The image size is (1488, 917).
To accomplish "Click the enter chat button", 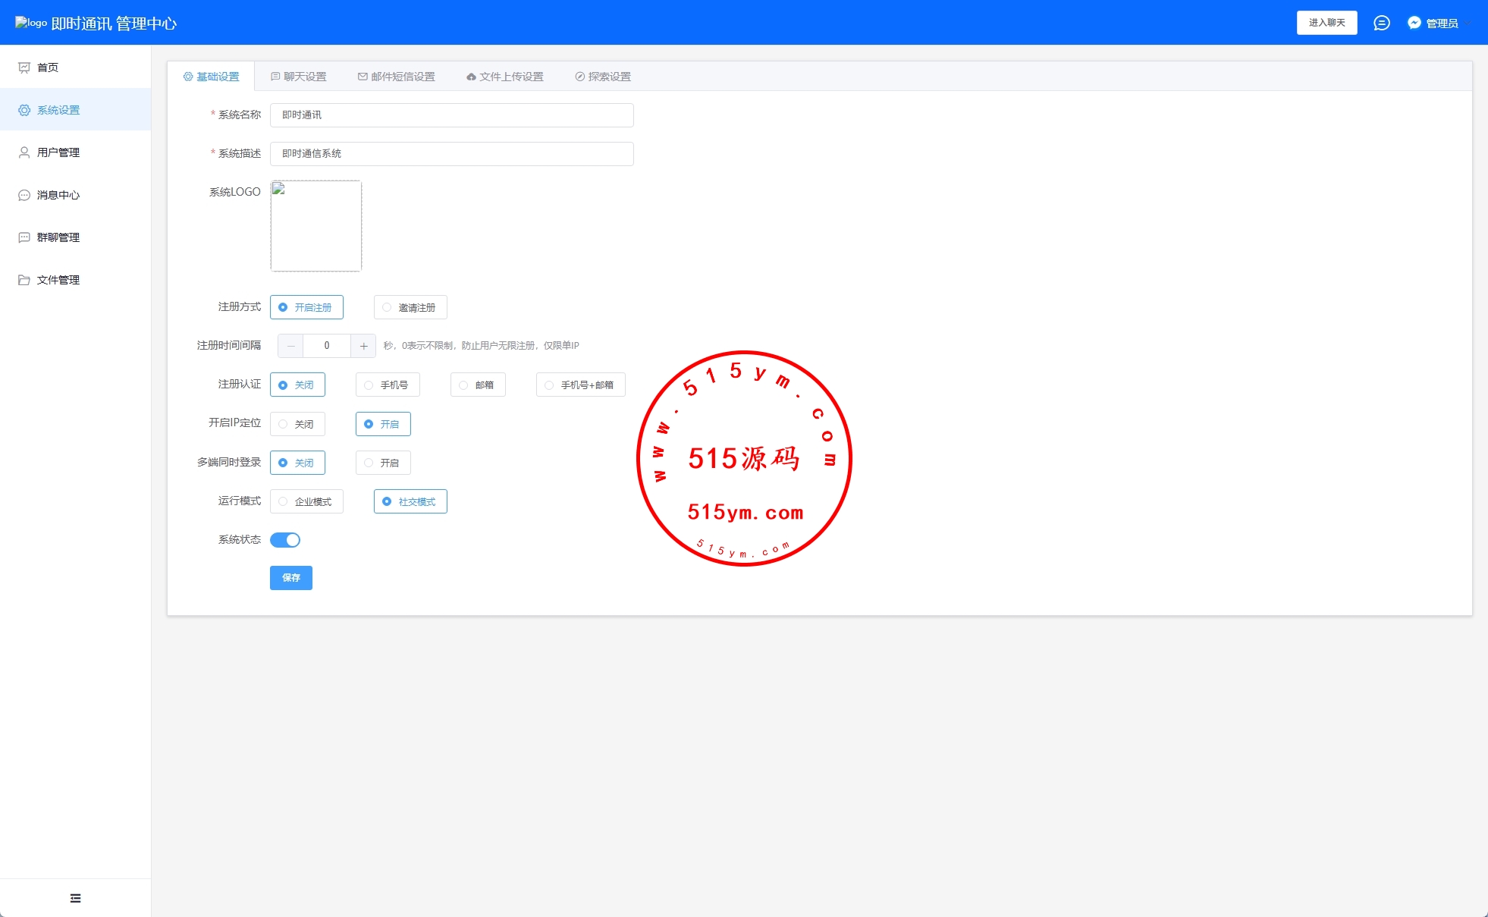I will click(x=1326, y=23).
